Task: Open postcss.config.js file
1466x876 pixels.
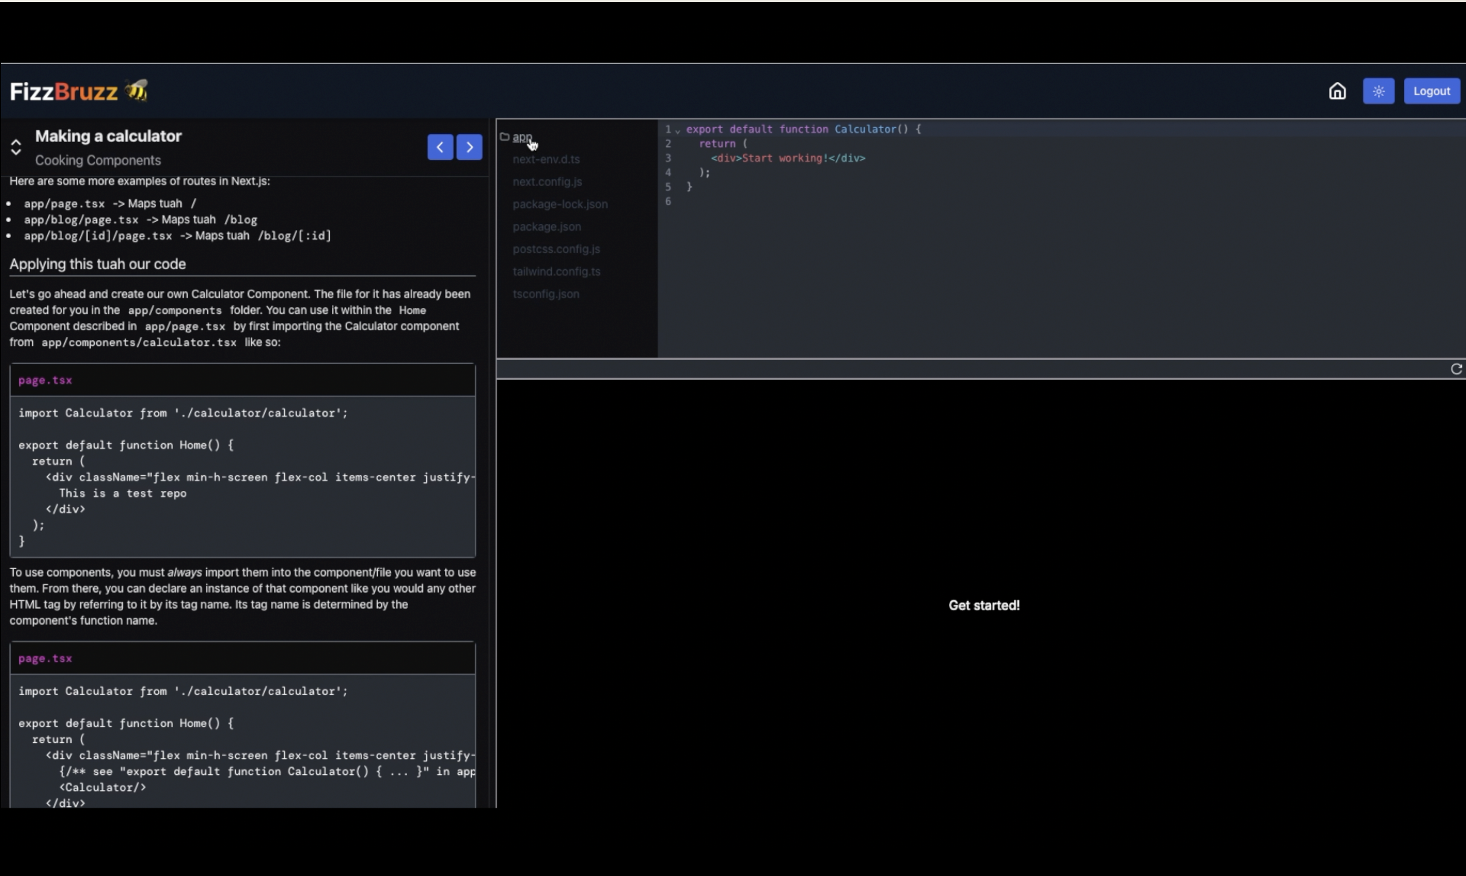Action: [x=556, y=249]
